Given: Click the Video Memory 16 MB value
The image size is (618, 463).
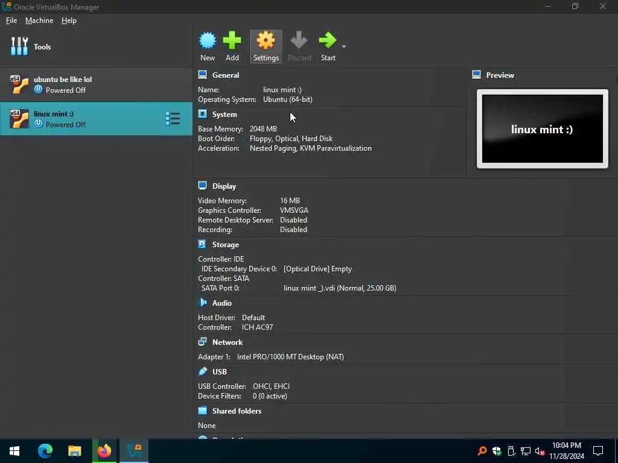Looking at the screenshot, I should pos(290,201).
